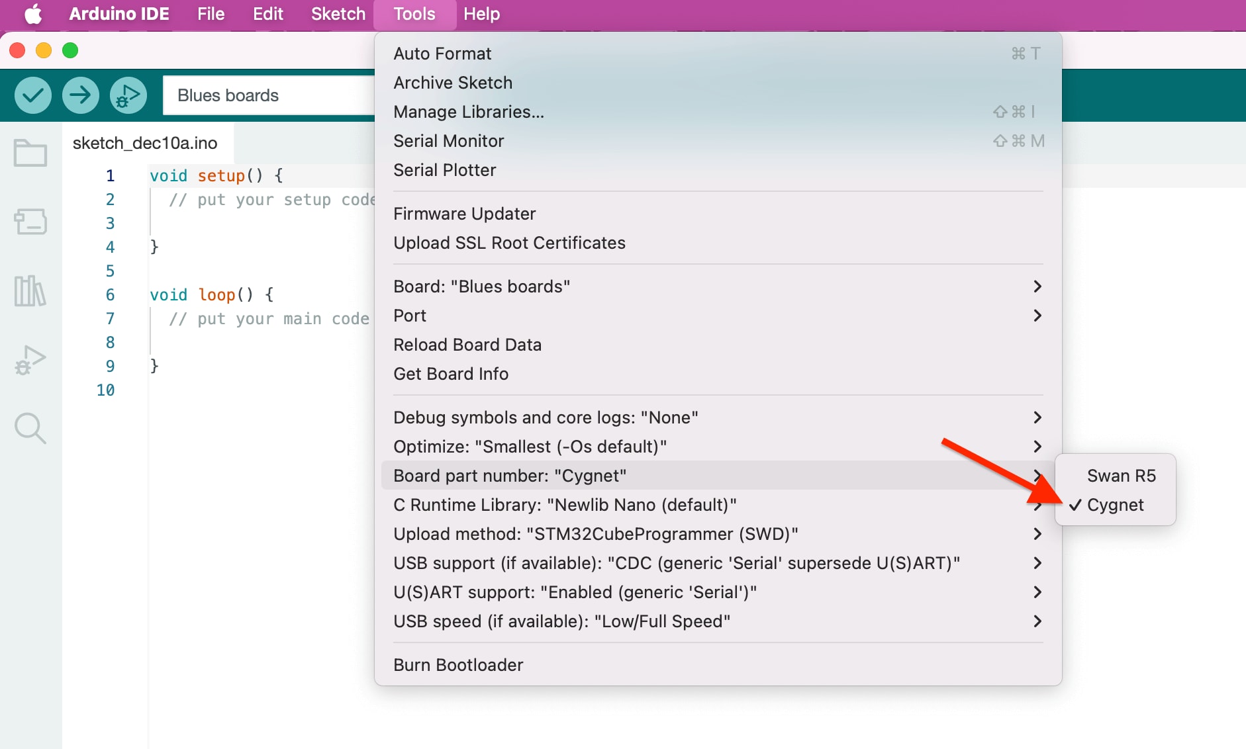This screenshot has width=1246, height=749.
Task: Open the Help menu
Action: coord(481,14)
